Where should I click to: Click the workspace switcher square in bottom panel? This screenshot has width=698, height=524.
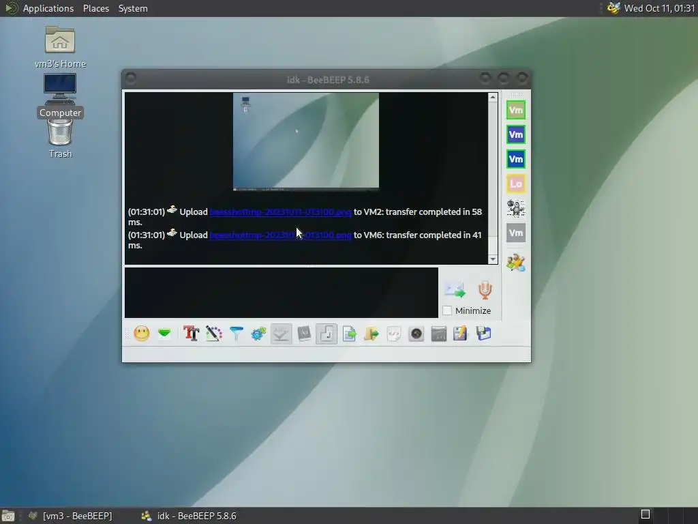click(x=646, y=514)
